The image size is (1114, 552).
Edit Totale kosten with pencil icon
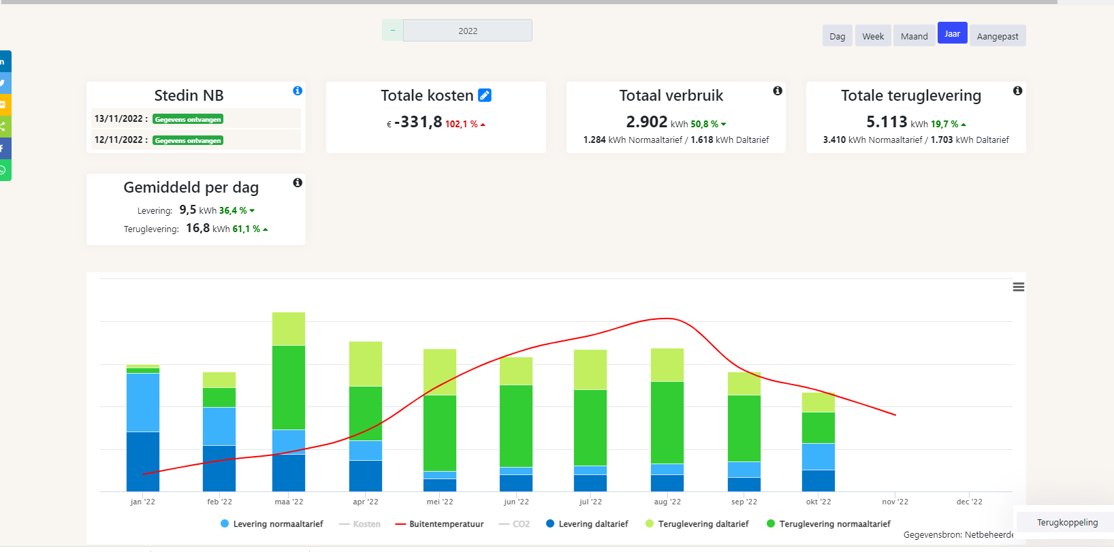pos(485,95)
